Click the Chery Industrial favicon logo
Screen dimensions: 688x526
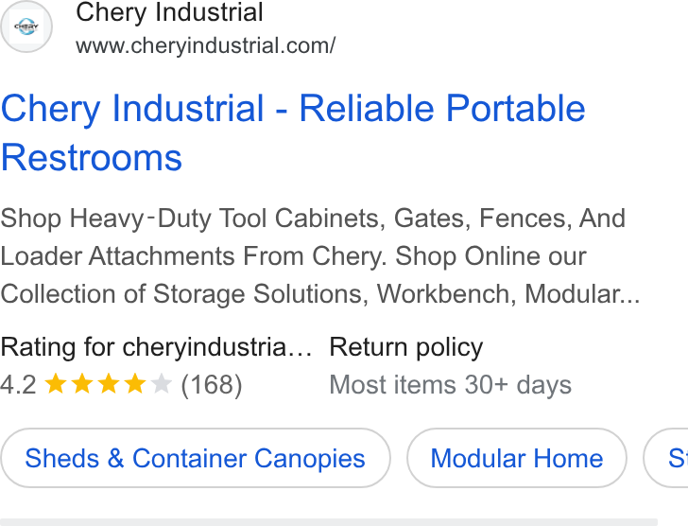click(x=26, y=26)
